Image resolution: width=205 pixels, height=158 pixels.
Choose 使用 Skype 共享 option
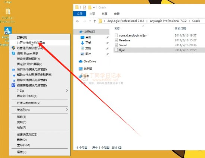(x=40, y=53)
